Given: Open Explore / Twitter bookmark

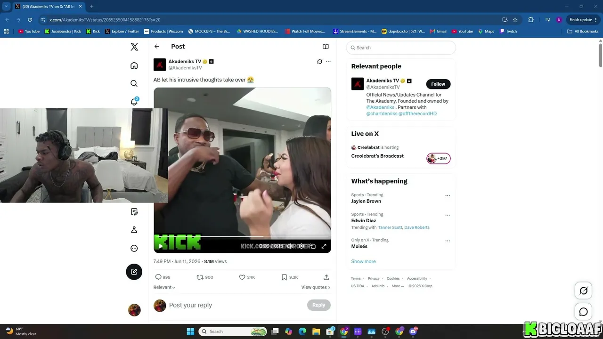Looking at the screenshot, I should pos(122,32).
